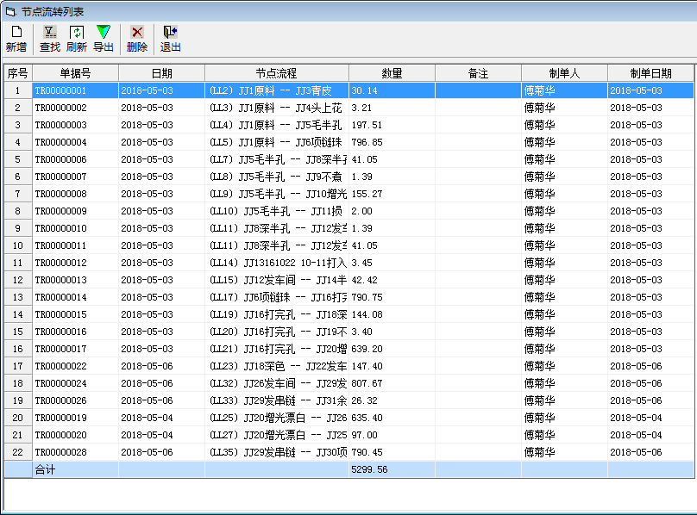Click document number TR00000007
The height and width of the screenshot is (515, 697).
(x=76, y=177)
